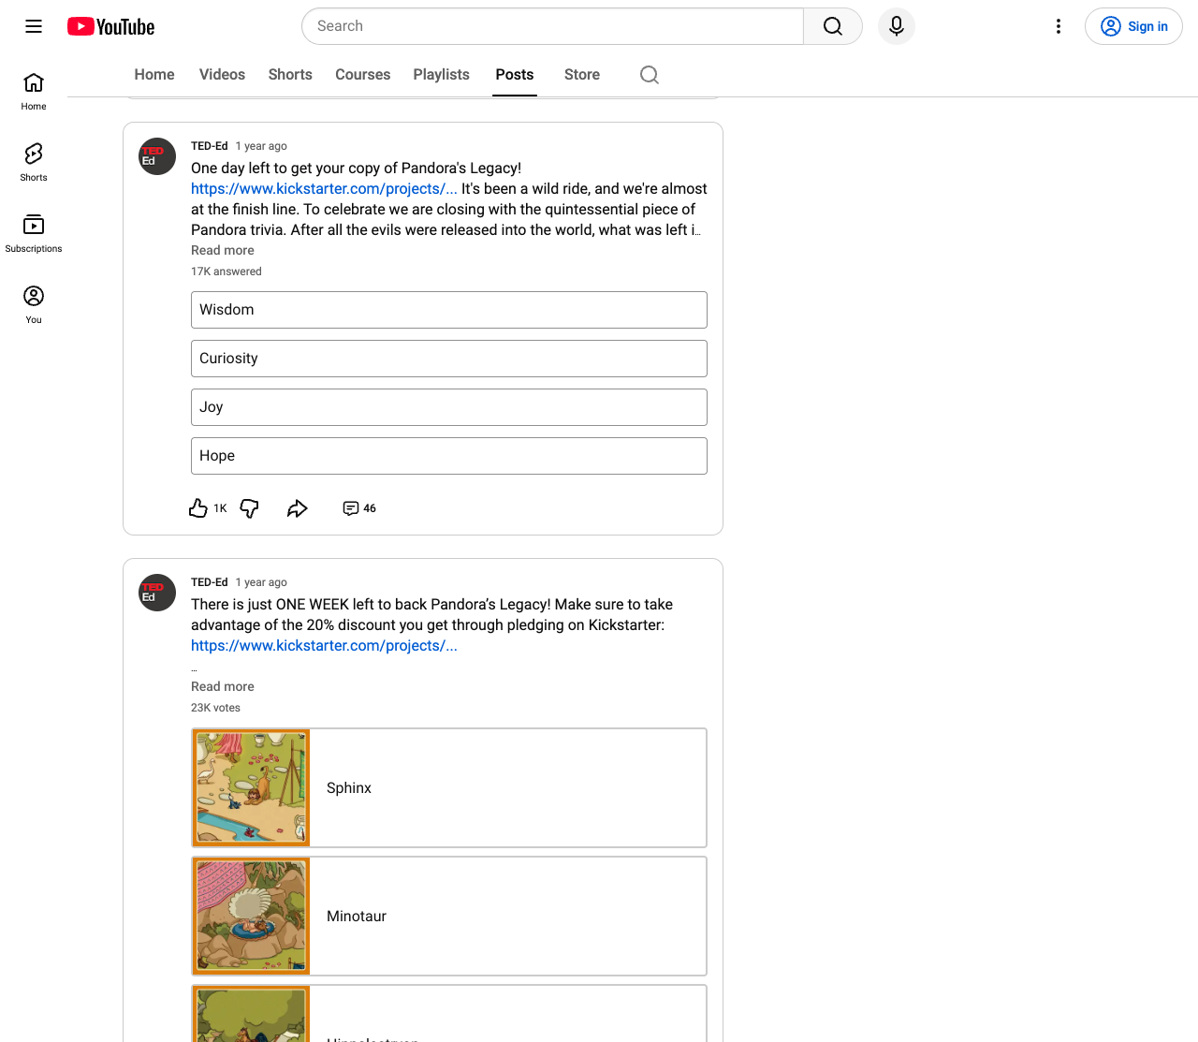Open the three-dot settings menu
This screenshot has height=1042, width=1198.
(1059, 26)
